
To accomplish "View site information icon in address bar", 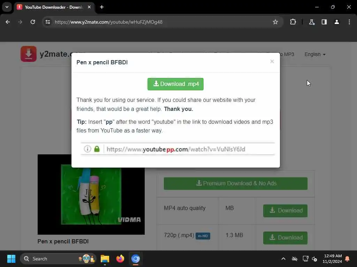I will coord(47,22).
